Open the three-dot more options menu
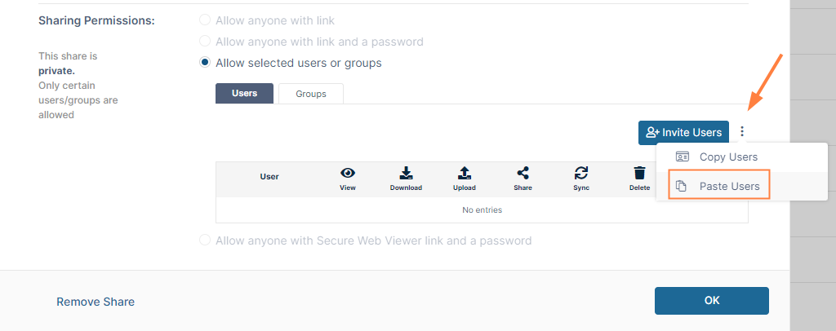This screenshot has height=331, width=836. [742, 132]
